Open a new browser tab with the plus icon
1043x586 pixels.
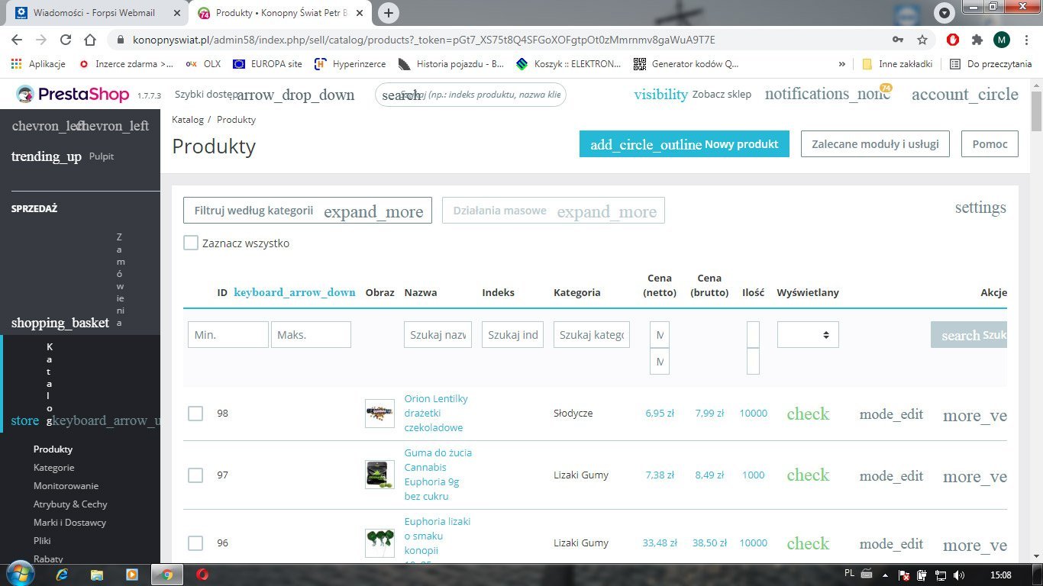389,13
